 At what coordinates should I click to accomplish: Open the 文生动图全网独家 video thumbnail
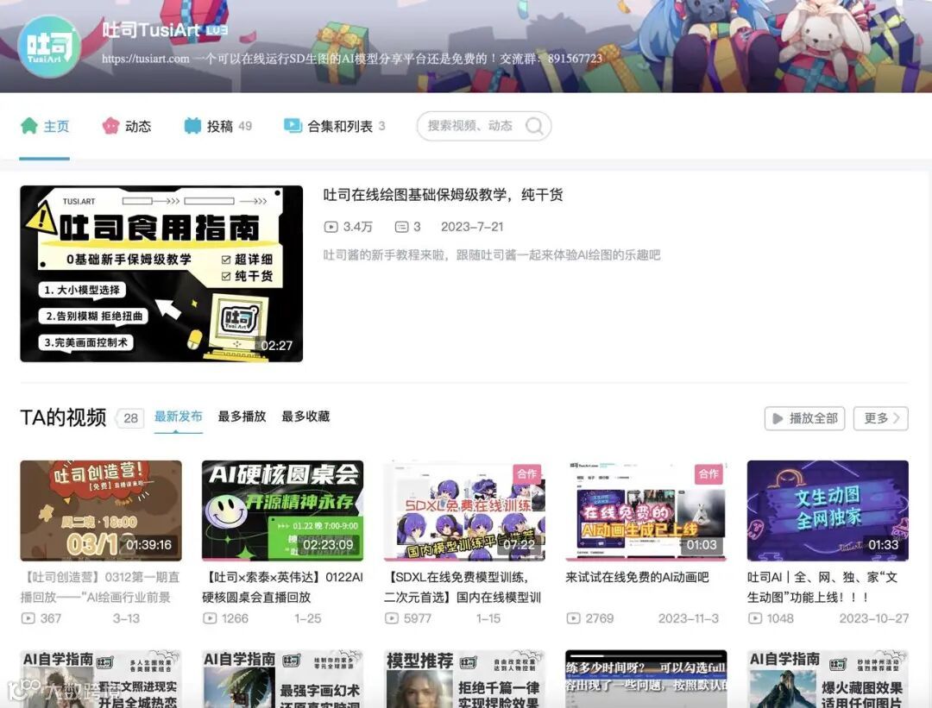point(828,511)
